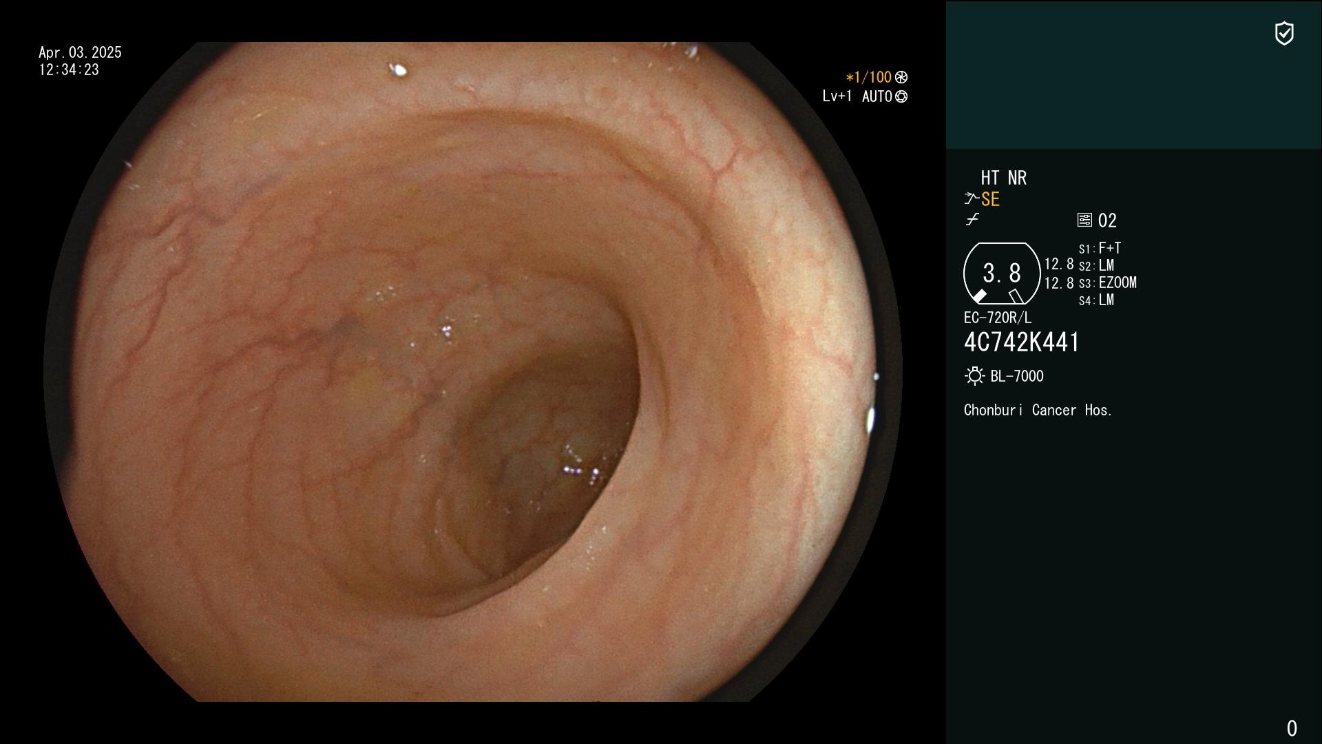Select the date text Apr.03.2025
This screenshot has width=1322, height=744.
coord(80,52)
